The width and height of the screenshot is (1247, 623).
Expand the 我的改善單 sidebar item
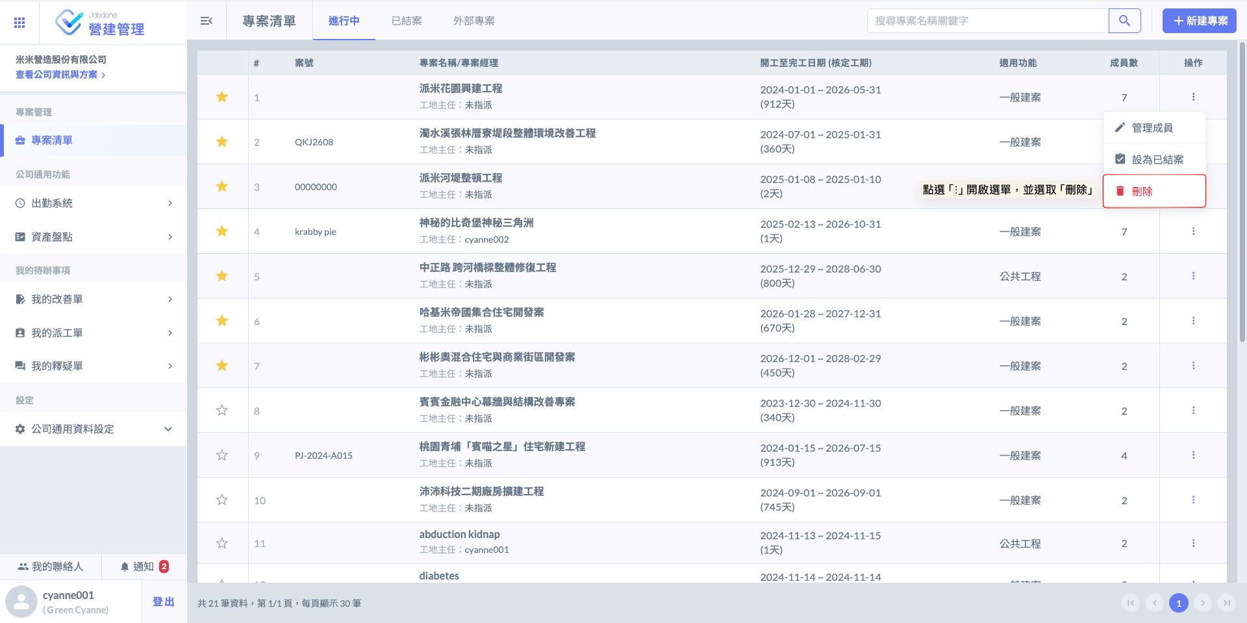point(94,299)
